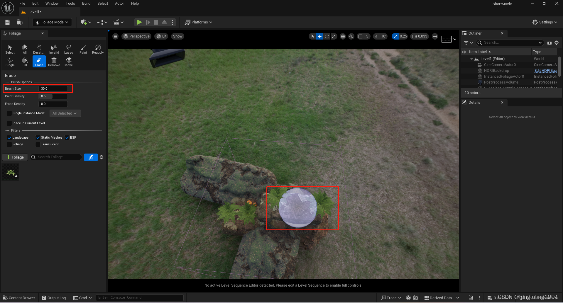Screen dimensions: 563x303
Task: Uncheck the BSP filter
Action: click(67, 138)
